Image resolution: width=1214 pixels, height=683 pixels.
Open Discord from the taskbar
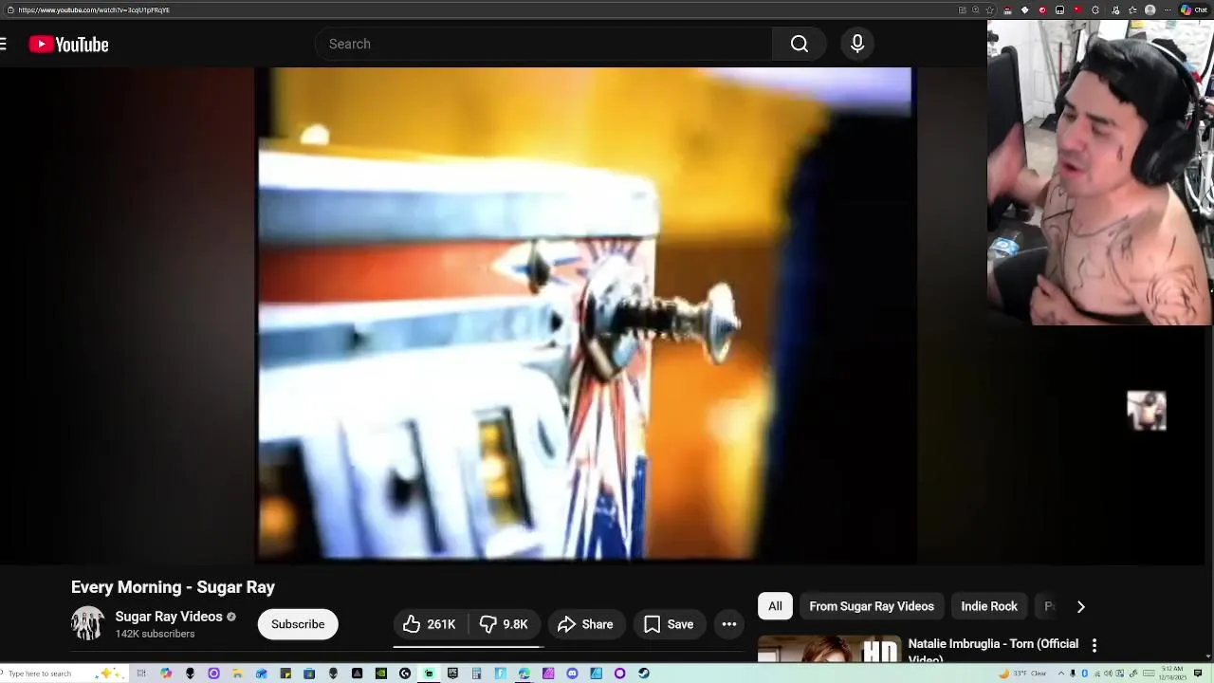pyautogui.click(x=572, y=674)
